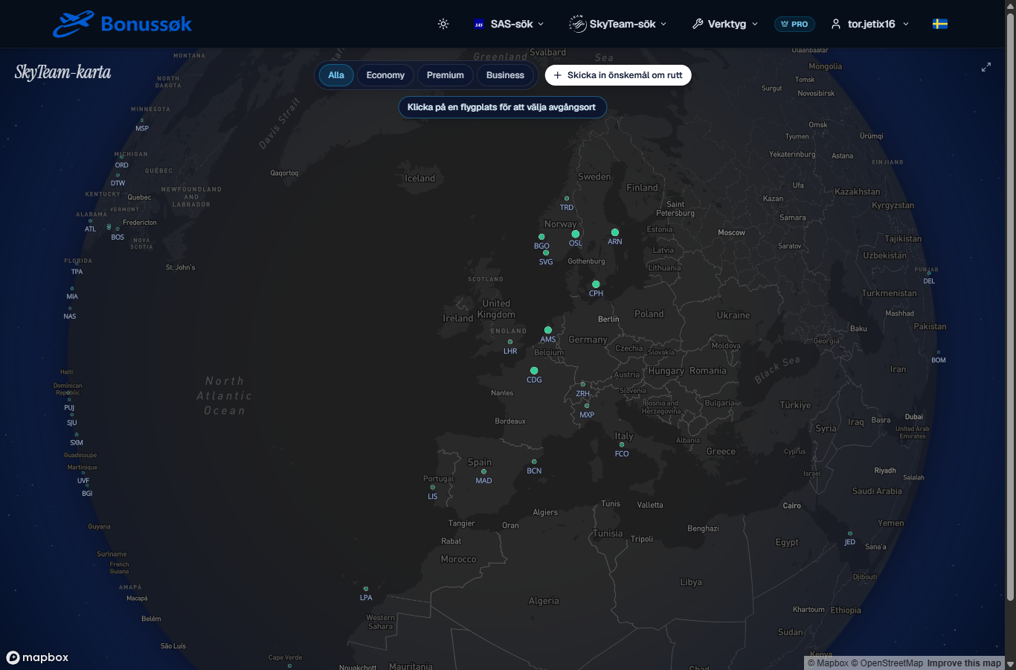Open the SkyTeam-sök dropdown menu

coord(617,24)
